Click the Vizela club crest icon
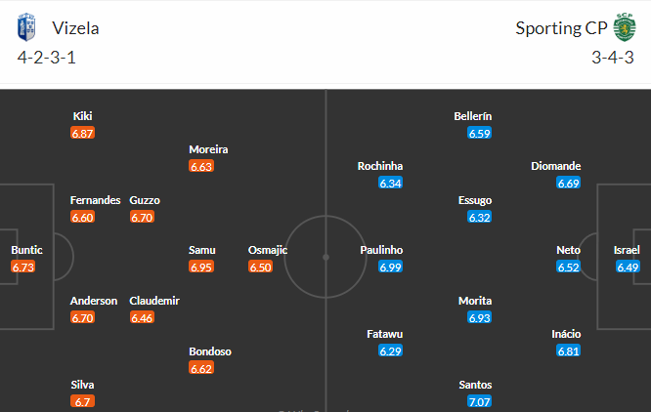 tap(26, 27)
